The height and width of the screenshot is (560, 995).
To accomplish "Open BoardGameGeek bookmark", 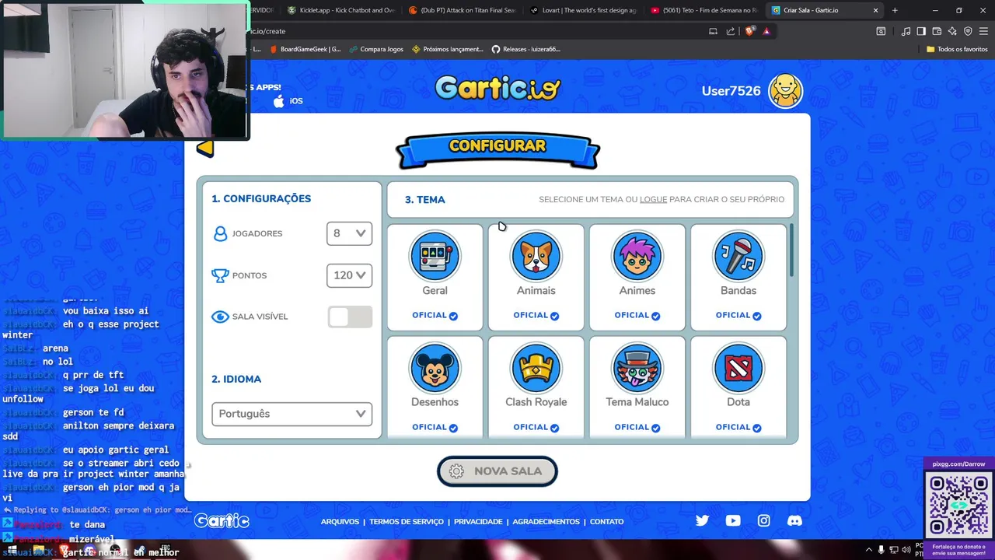I will point(305,49).
